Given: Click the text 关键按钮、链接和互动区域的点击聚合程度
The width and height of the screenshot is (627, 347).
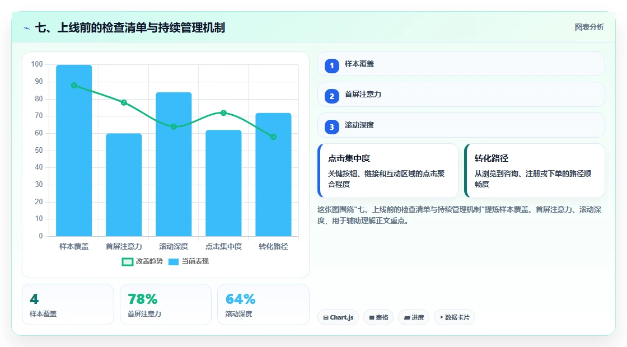Looking at the screenshot, I should pyautogui.click(x=386, y=179).
